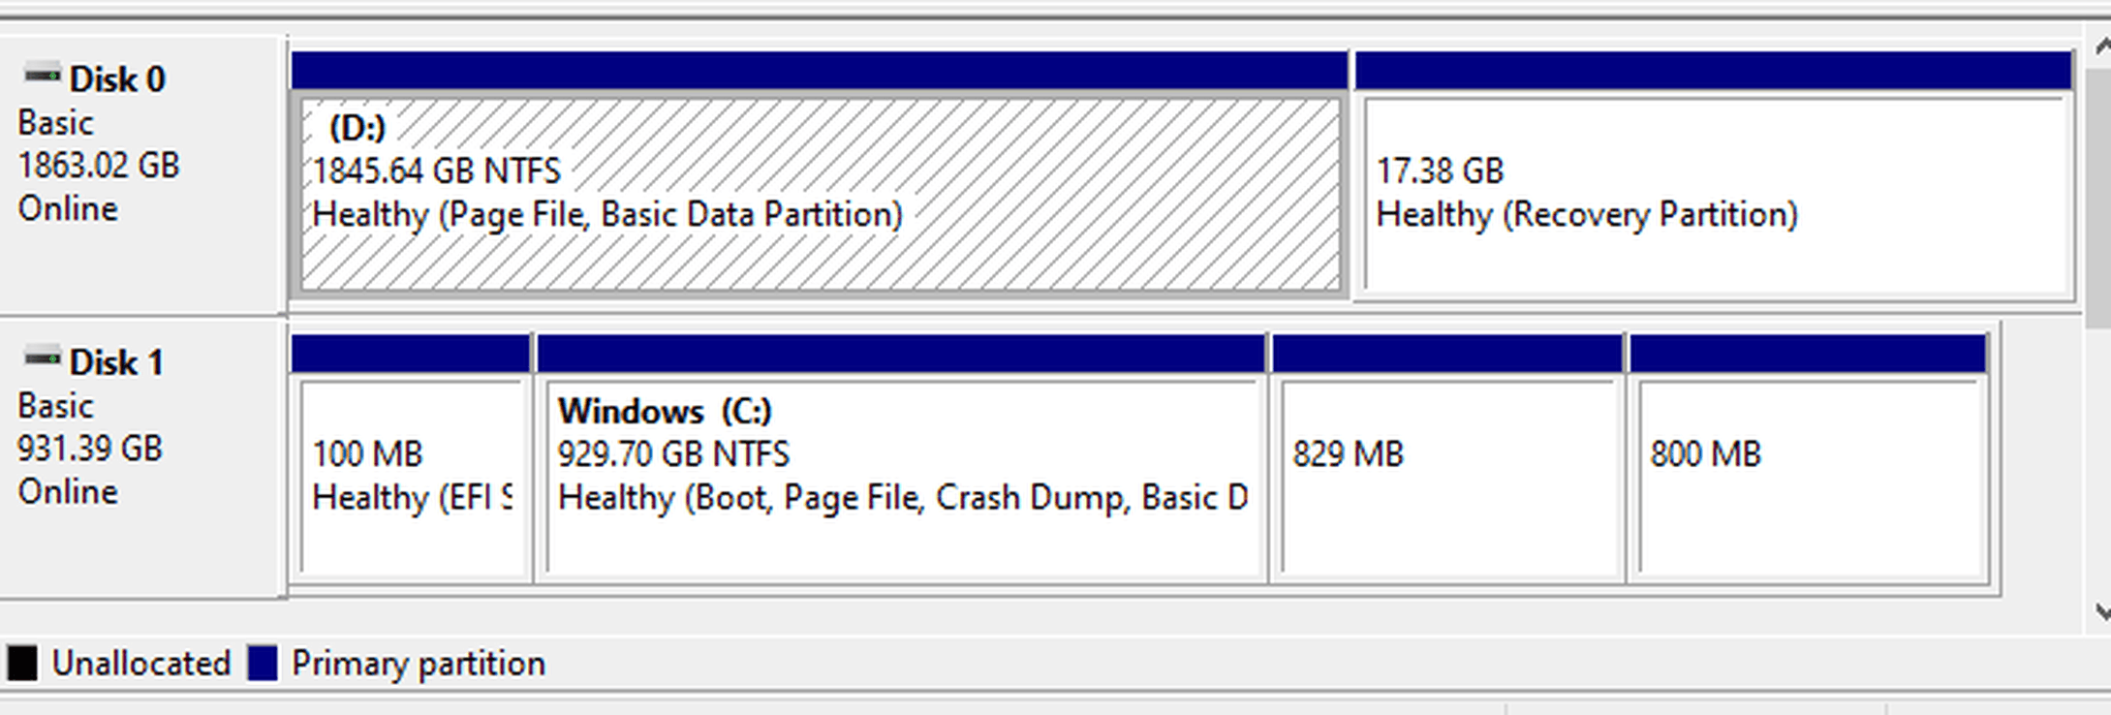Click the blue header bar of Windows (C:)
This screenshot has width=2111, height=715.
901,354
